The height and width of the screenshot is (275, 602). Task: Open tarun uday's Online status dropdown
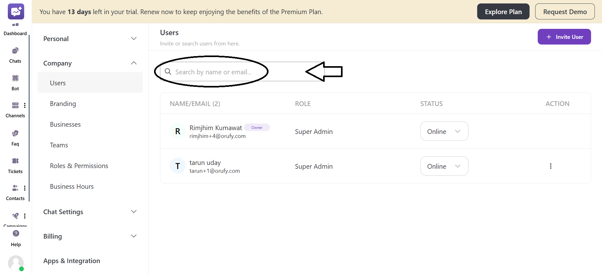pyautogui.click(x=444, y=166)
